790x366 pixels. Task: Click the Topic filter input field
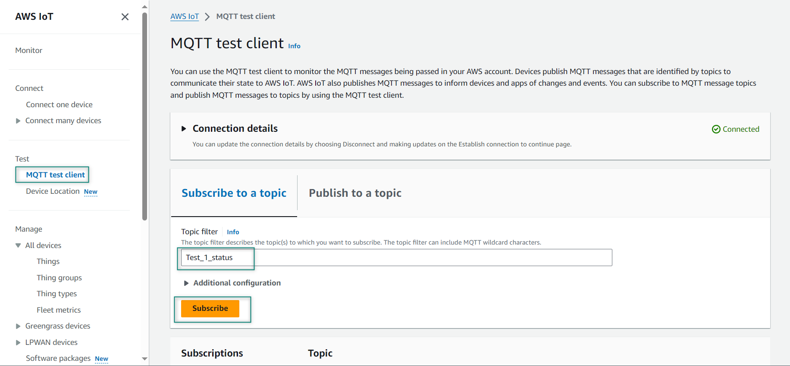click(396, 257)
